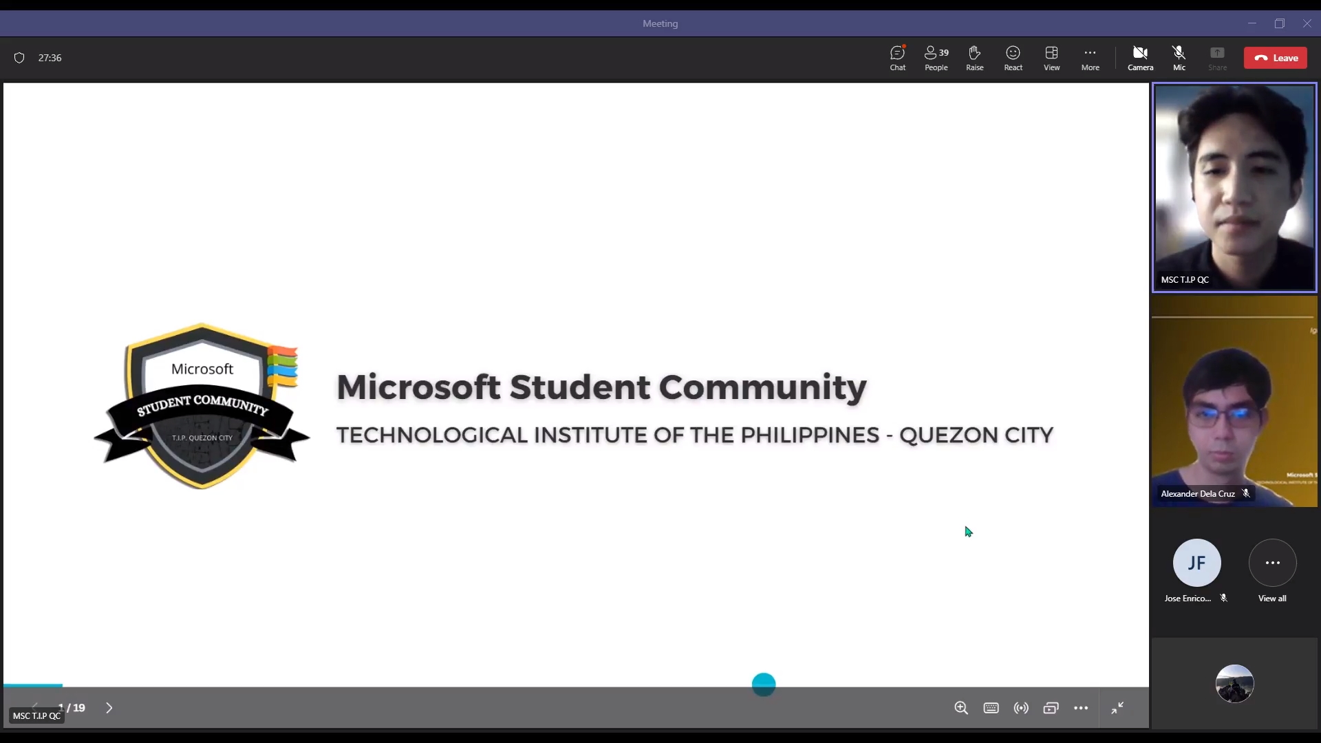Screen dimensions: 1321x743
Task: Go to the previous slide
Action: pos(35,707)
